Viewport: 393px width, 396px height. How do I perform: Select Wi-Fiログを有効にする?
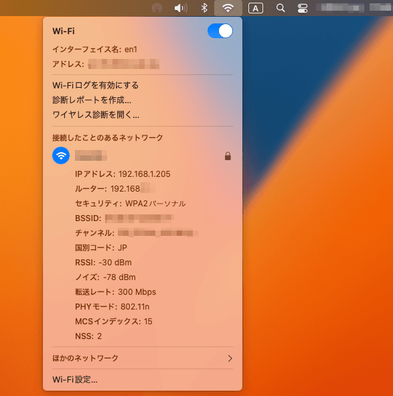coord(96,85)
